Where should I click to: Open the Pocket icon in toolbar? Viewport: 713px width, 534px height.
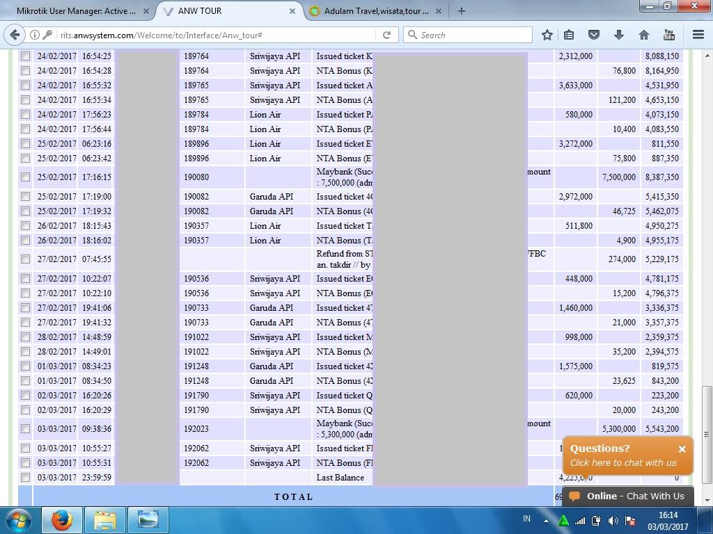[594, 35]
